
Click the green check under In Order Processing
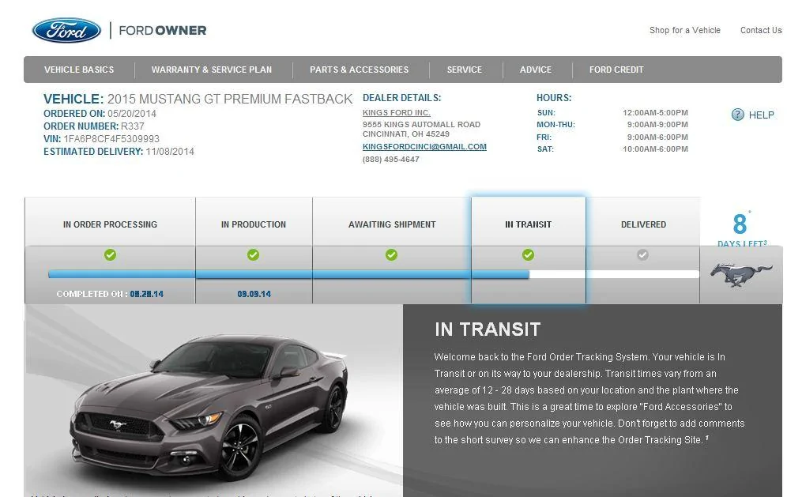[x=110, y=255]
